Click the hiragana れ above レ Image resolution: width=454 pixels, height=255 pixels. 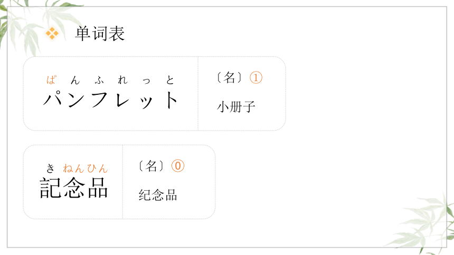coord(123,80)
